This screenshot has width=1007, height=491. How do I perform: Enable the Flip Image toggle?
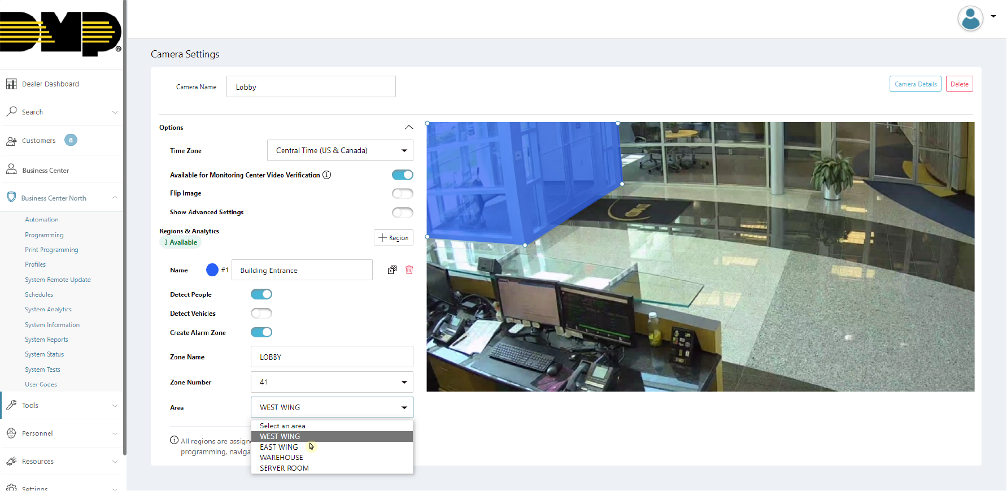402,194
